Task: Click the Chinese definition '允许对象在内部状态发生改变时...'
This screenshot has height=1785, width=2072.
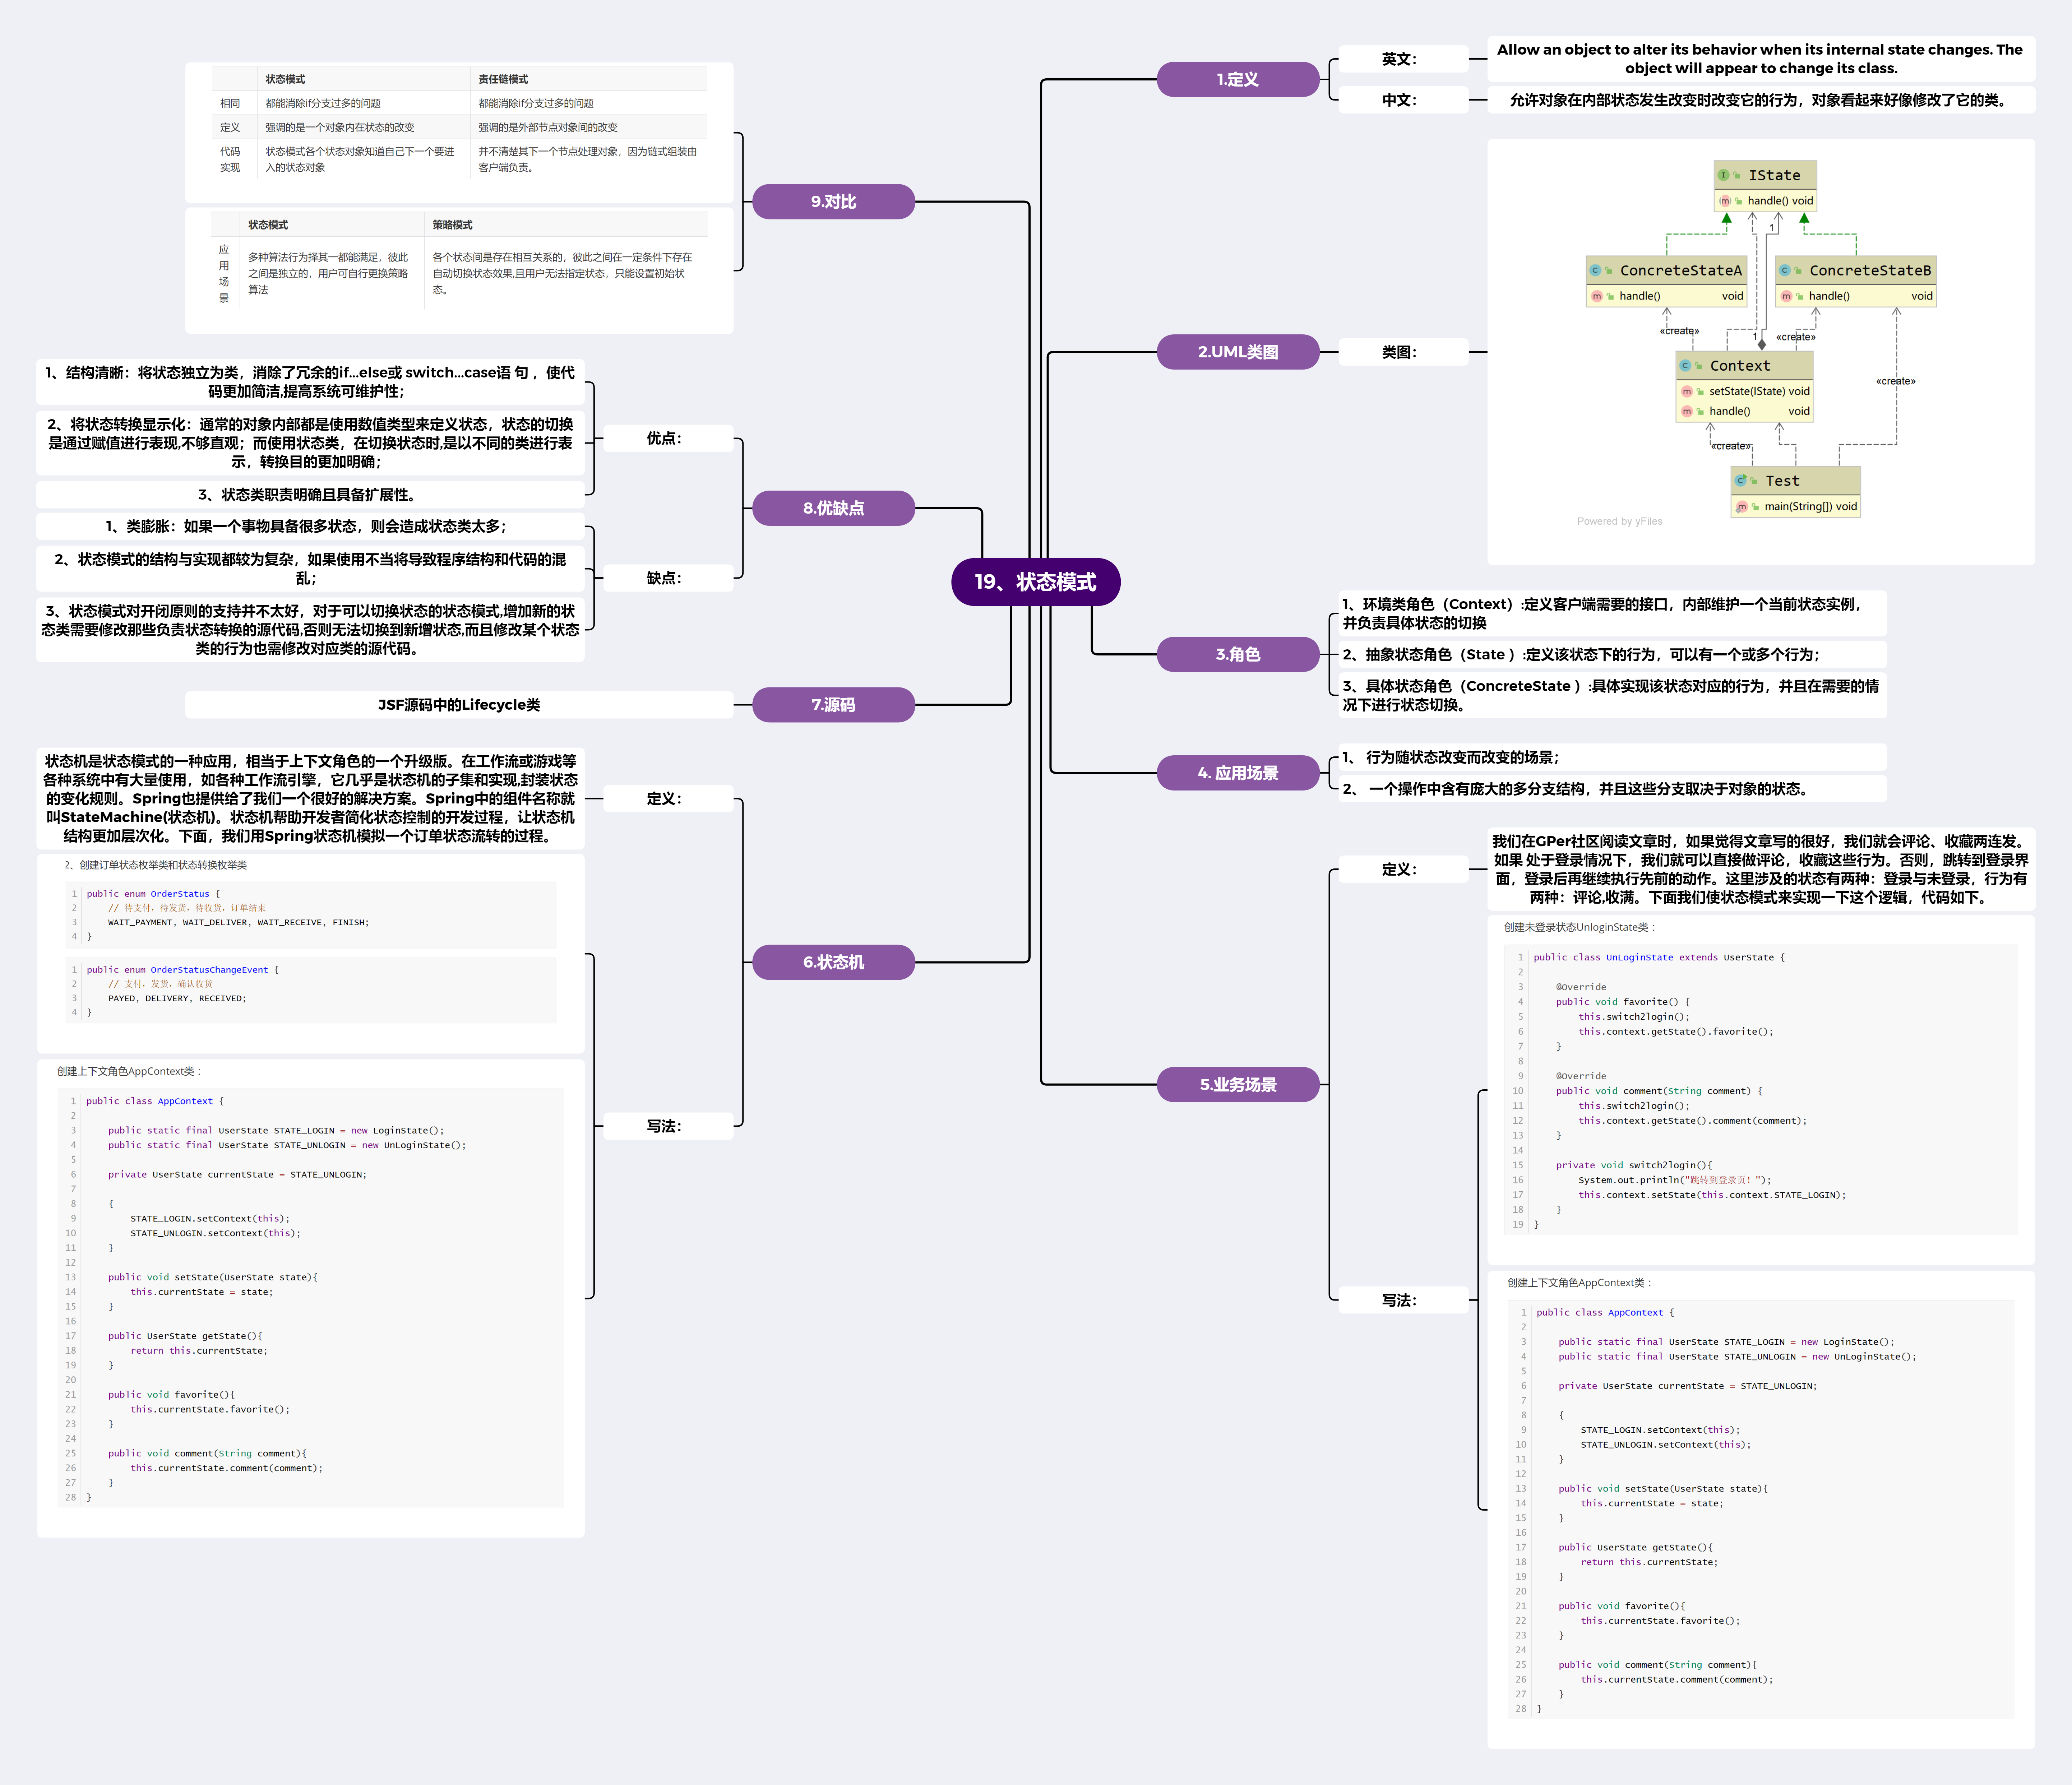Action: click(x=1761, y=100)
